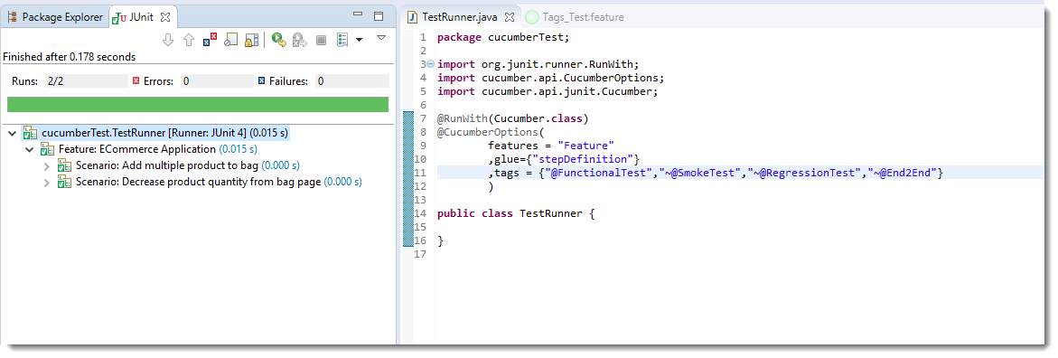Viewport: 1058px width, 358px height.
Task: Toggle Show Failures Only filter
Action: pyautogui.click(x=210, y=40)
